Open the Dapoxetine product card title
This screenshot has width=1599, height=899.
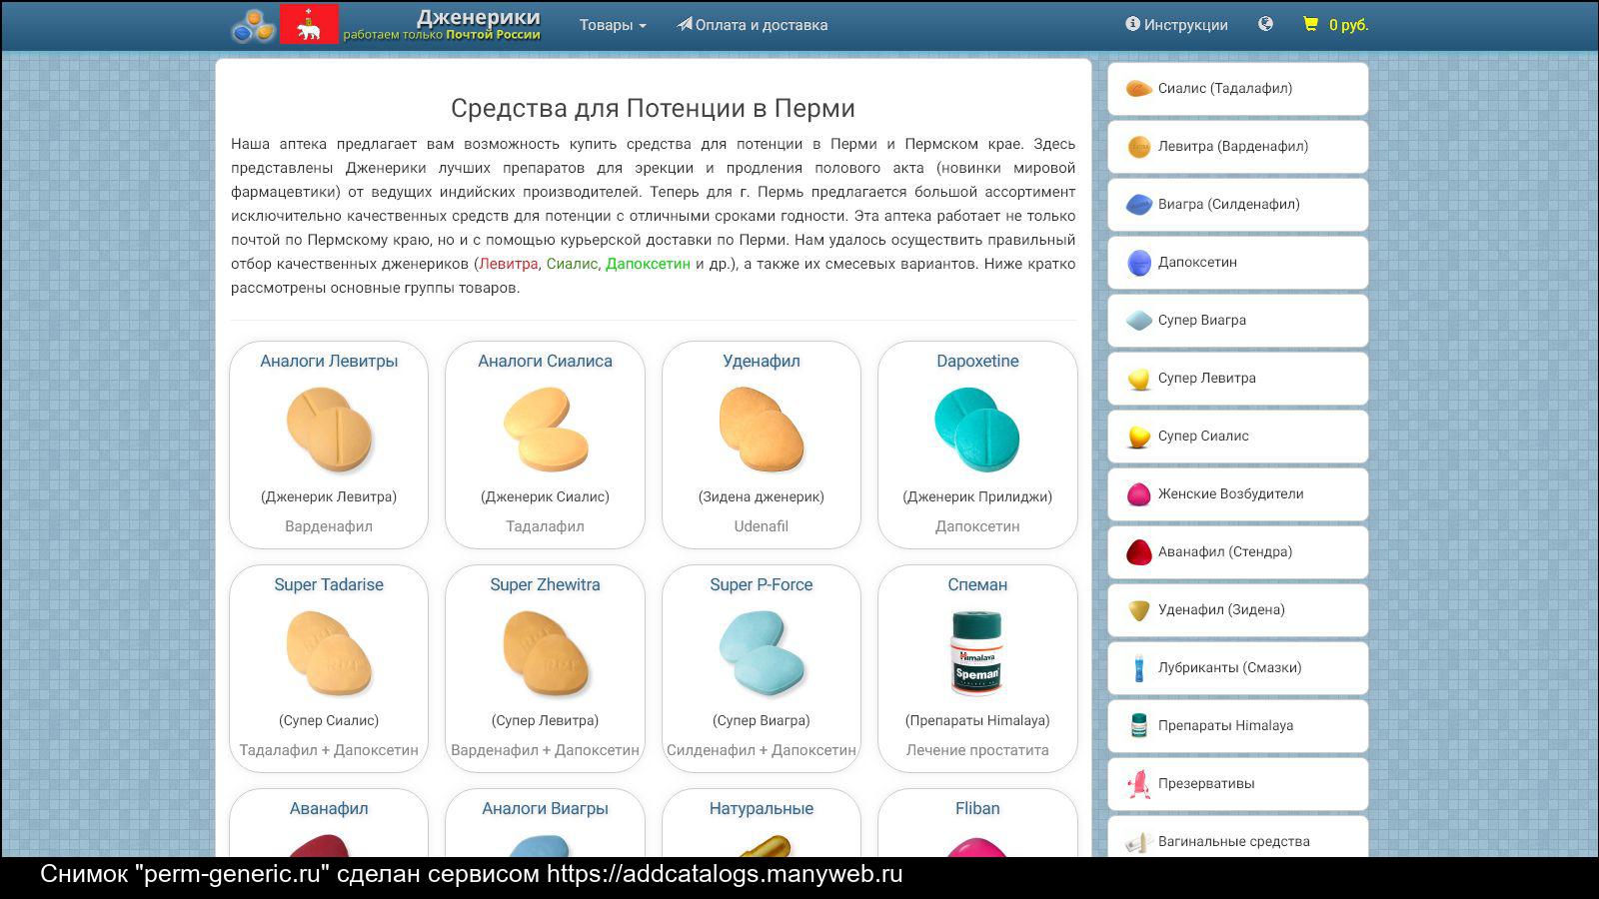point(977,361)
